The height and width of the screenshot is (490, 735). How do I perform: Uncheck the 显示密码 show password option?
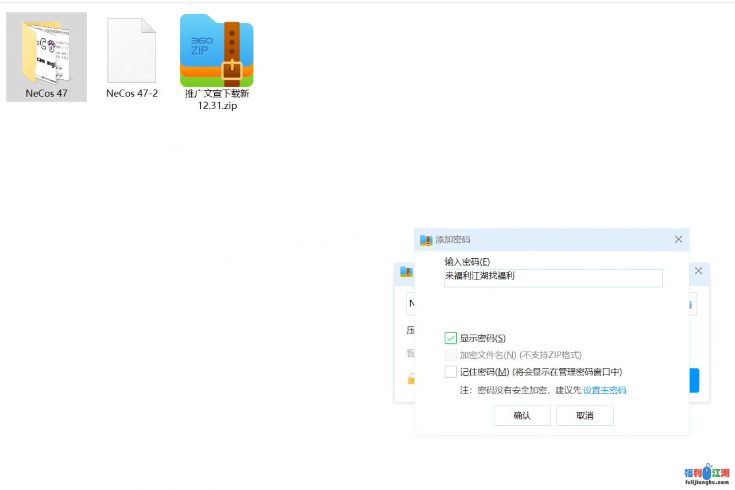pyautogui.click(x=451, y=338)
